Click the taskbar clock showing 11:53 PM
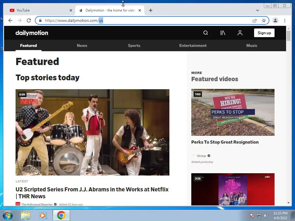The height and width of the screenshot is (221, 295). coord(280,215)
